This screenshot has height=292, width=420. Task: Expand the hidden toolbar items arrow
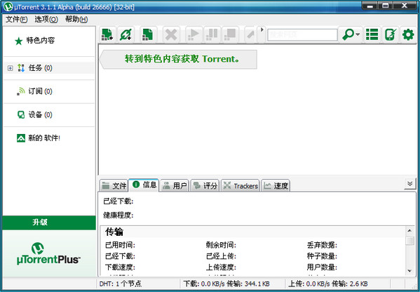click(x=262, y=29)
